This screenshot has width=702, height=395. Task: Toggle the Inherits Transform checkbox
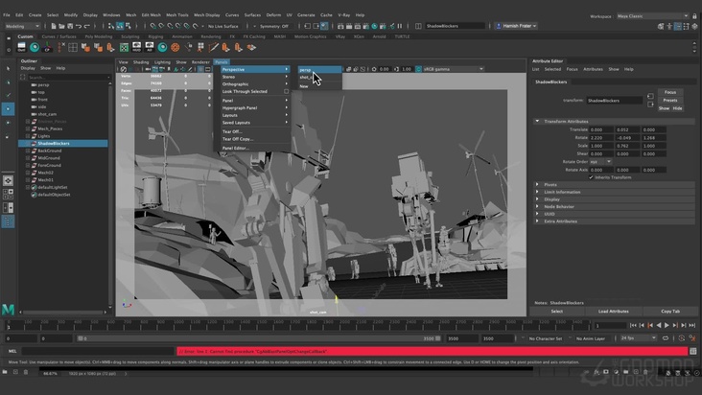(591, 177)
